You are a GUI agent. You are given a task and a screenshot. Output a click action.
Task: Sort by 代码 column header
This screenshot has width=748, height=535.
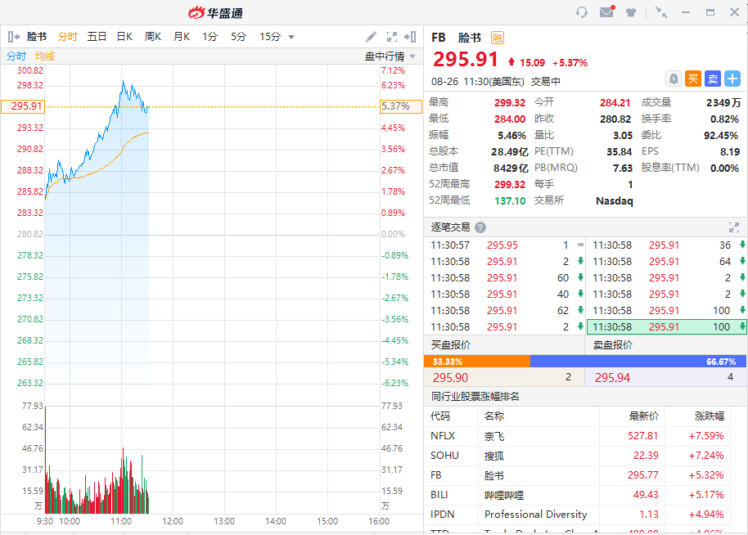[439, 416]
